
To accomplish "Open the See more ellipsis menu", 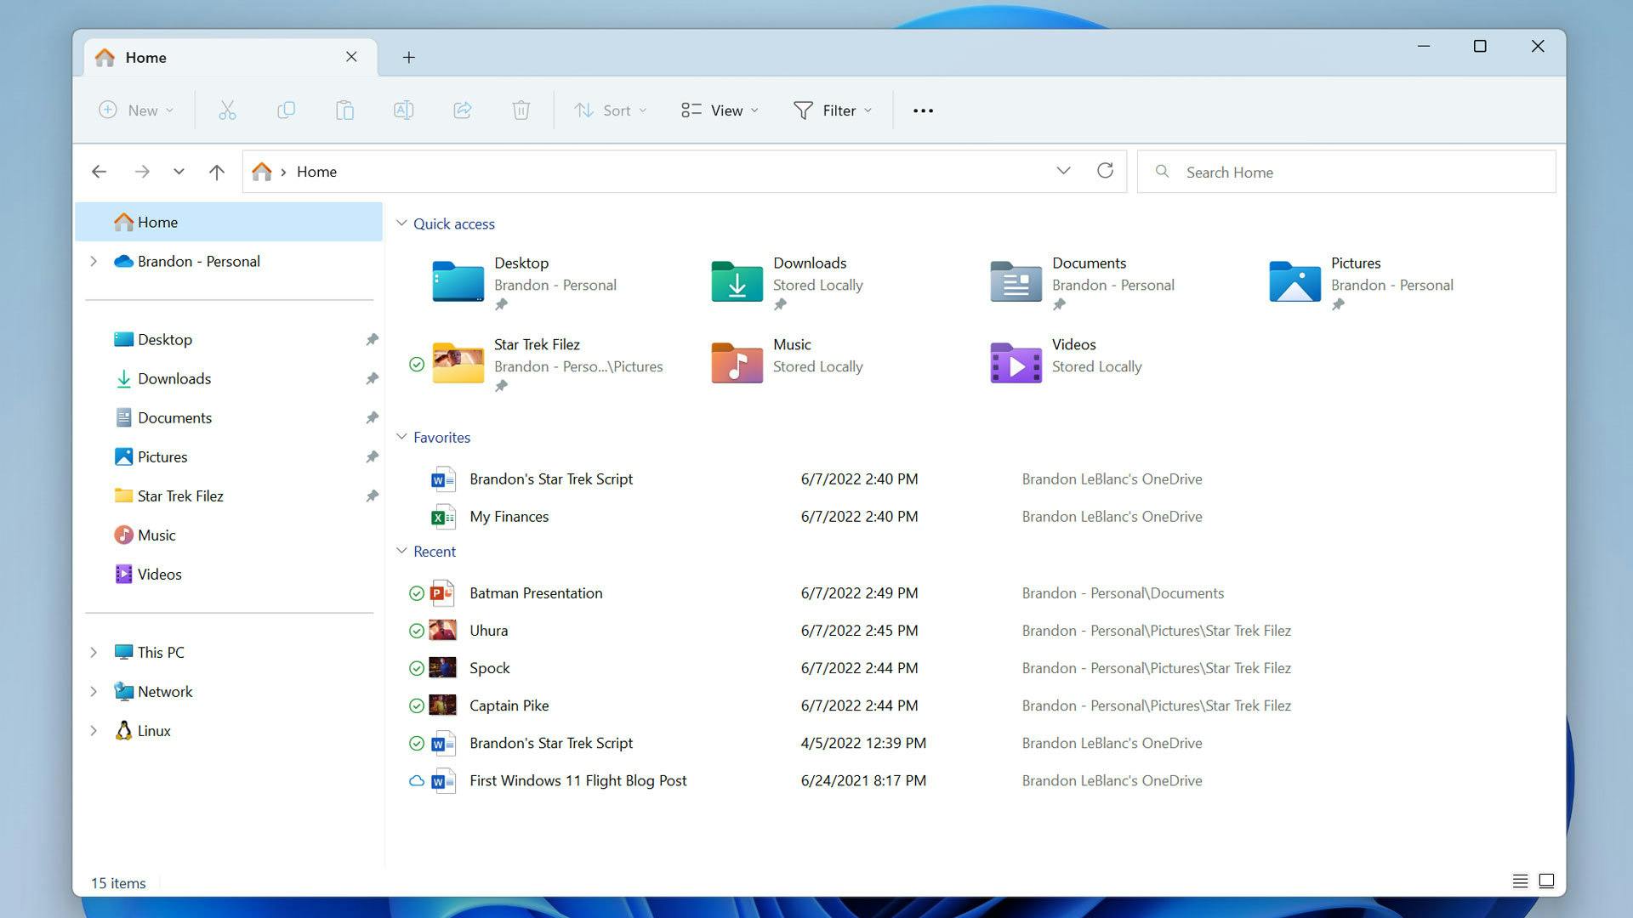I will [923, 110].
